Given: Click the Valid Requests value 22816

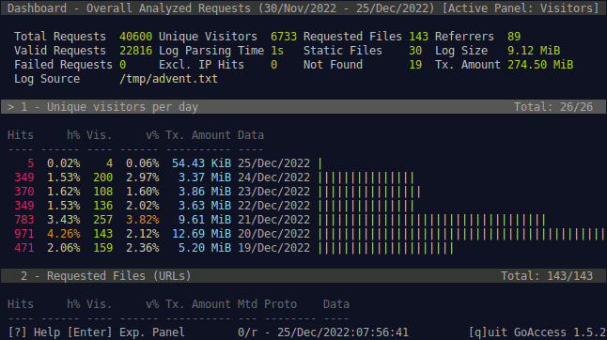Looking at the screenshot, I should [x=136, y=51].
